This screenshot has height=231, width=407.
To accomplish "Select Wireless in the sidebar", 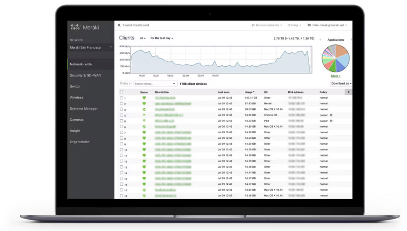I will (x=77, y=98).
